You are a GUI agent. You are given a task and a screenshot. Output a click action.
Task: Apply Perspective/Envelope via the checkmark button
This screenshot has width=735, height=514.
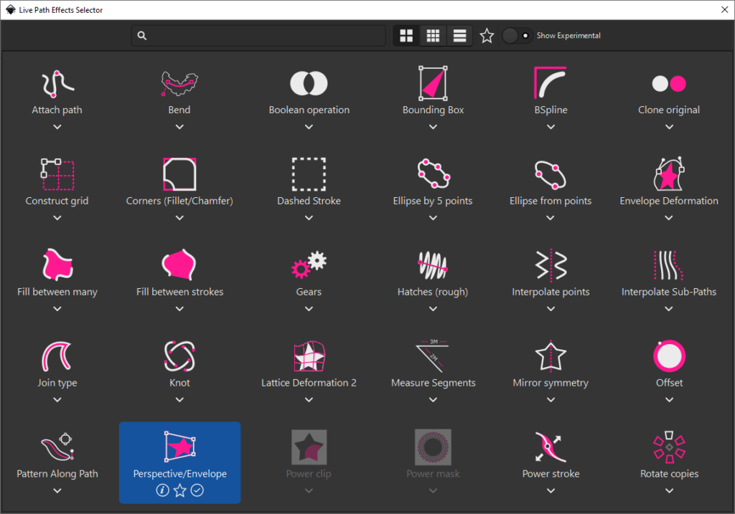coord(197,490)
